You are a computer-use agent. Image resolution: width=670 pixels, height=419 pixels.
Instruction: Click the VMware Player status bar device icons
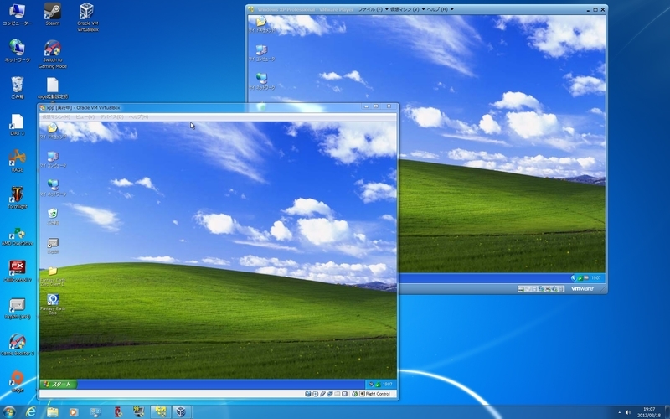541,288
